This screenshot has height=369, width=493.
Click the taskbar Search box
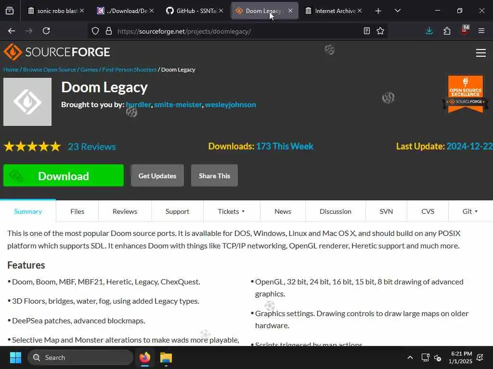click(x=80, y=357)
